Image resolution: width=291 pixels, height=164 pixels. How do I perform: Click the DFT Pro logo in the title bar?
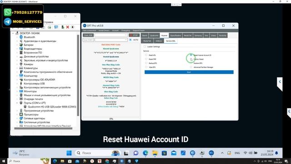click(x=85, y=26)
